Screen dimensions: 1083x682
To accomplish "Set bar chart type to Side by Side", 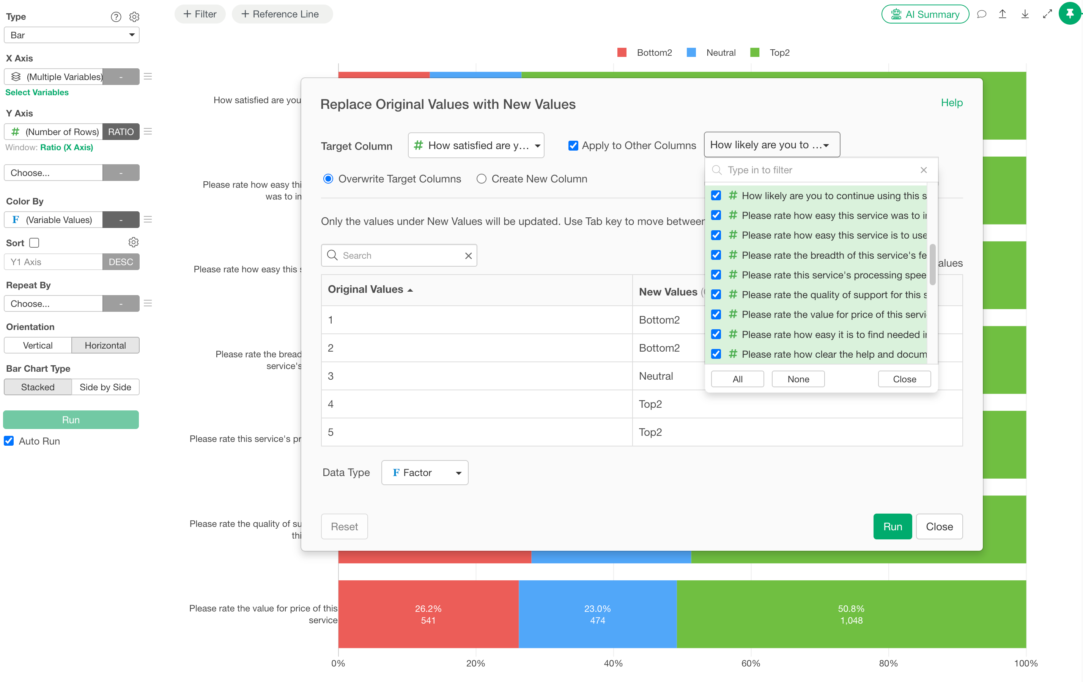I will pyautogui.click(x=105, y=387).
